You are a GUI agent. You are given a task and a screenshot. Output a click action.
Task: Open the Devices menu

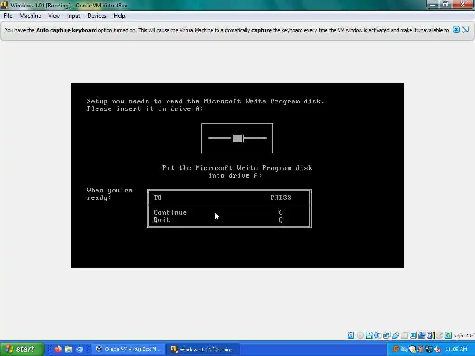[x=97, y=16]
